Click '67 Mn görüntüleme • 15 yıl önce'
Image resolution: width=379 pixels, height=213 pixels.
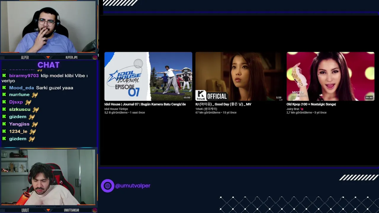point(216,113)
